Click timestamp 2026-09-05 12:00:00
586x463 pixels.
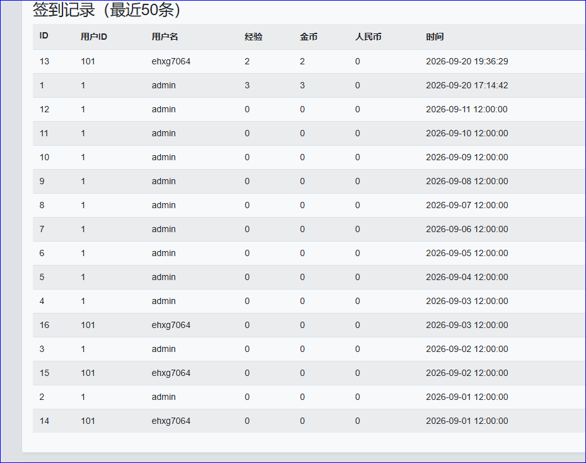tap(467, 253)
